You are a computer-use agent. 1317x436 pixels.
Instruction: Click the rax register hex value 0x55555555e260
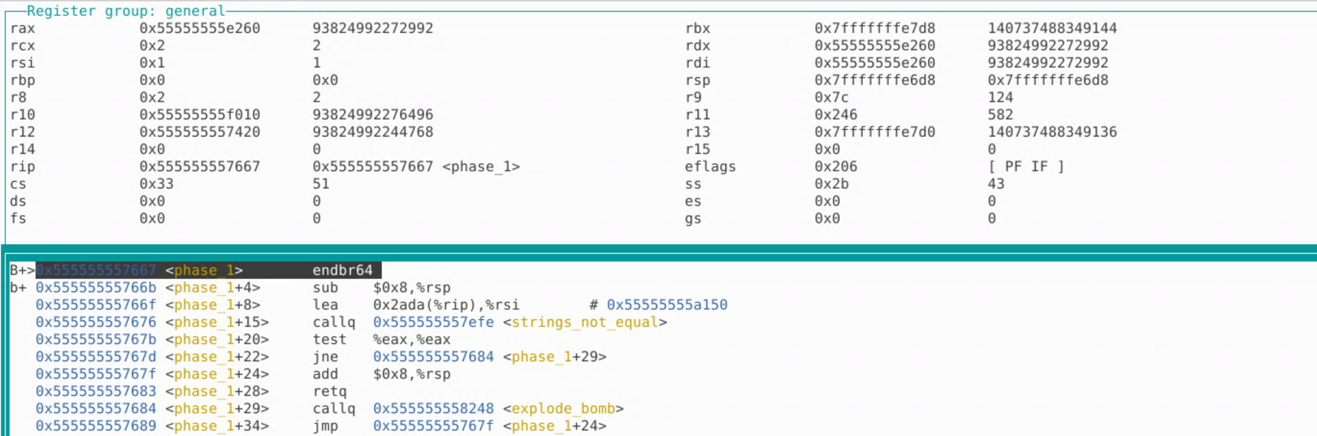click(200, 28)
